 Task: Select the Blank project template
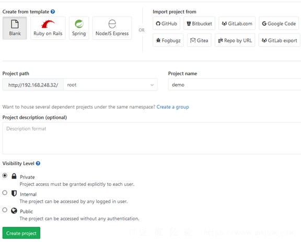[x=15, y=28]
